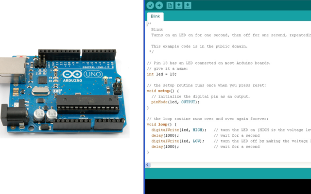Click the 'Blink' title comment in the code
The height and width of the screenshot is (194, 311).
click(x=157, y=30)
